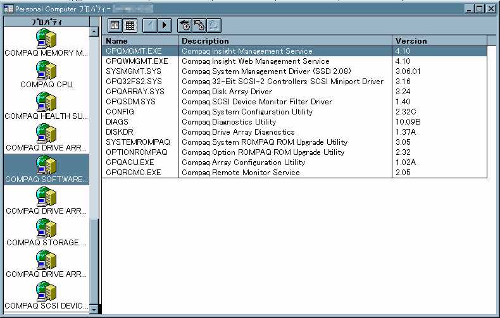The width and height of the screenshot is (500, 318).
Task: Select the CPQSDM.SYS name cell
Action: coord(130,102)
